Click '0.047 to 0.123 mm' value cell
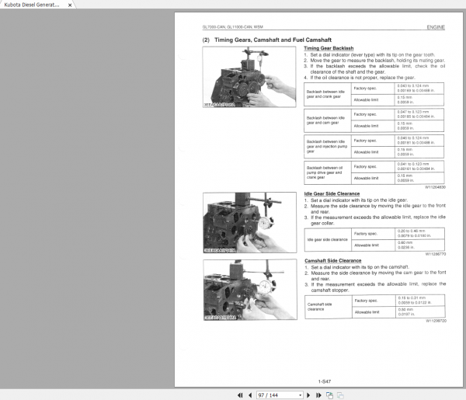 point(419,114)
